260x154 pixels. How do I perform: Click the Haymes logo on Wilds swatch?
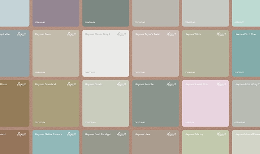tap(221, 34)
